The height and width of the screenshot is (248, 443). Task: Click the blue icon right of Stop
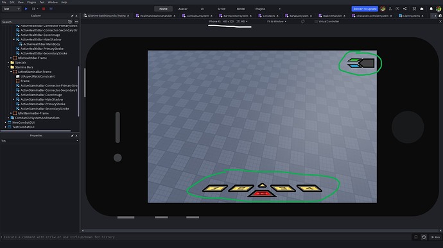[x=51, y=9]
